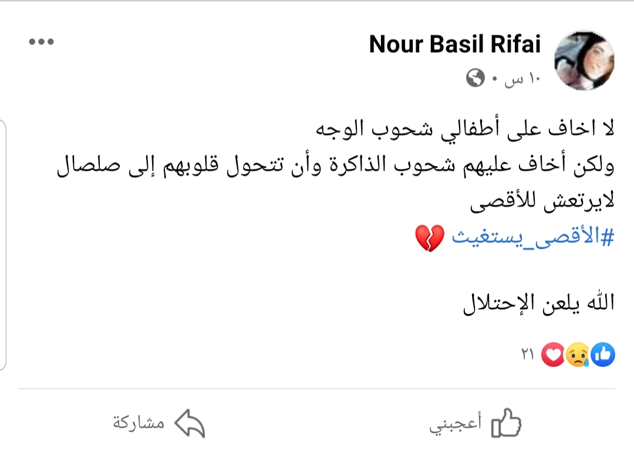The width and height of the screenshot is (634, 463).
Task: Click the line الله يلعن الإحتلال
Action: tap(538, 303)
